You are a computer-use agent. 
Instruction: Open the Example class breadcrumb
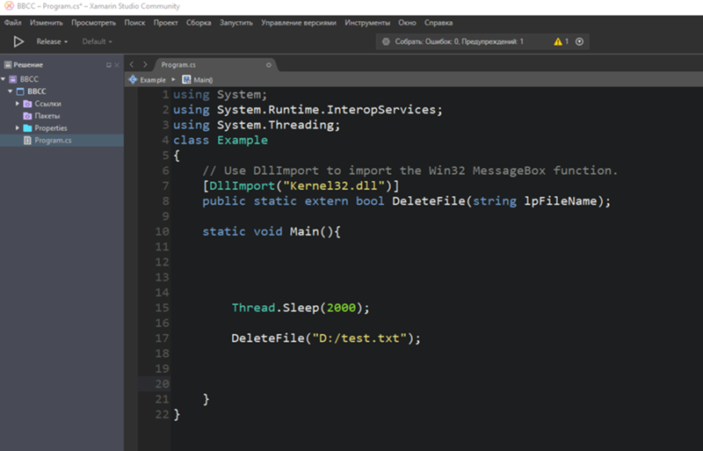[153, 80]
